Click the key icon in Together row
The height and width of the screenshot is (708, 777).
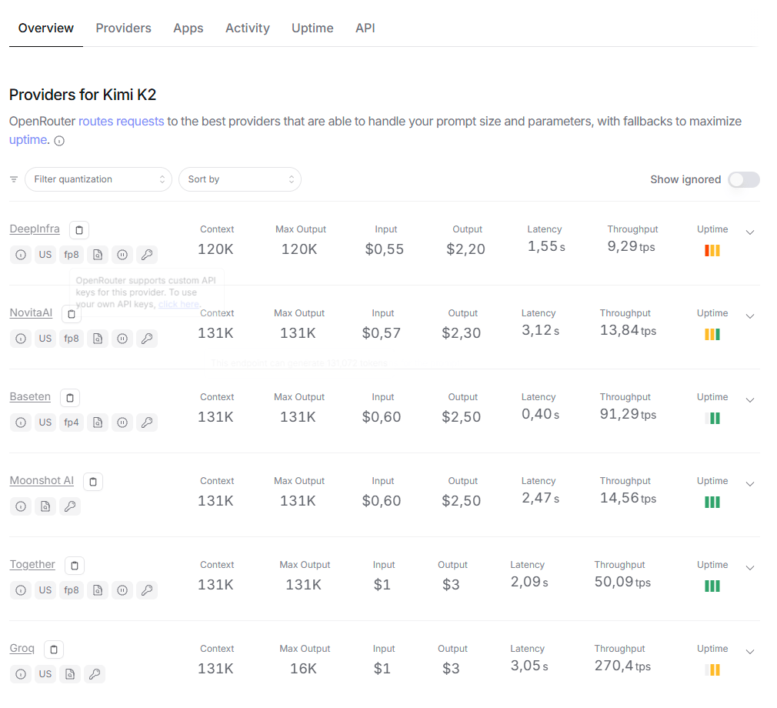[147, 590]
